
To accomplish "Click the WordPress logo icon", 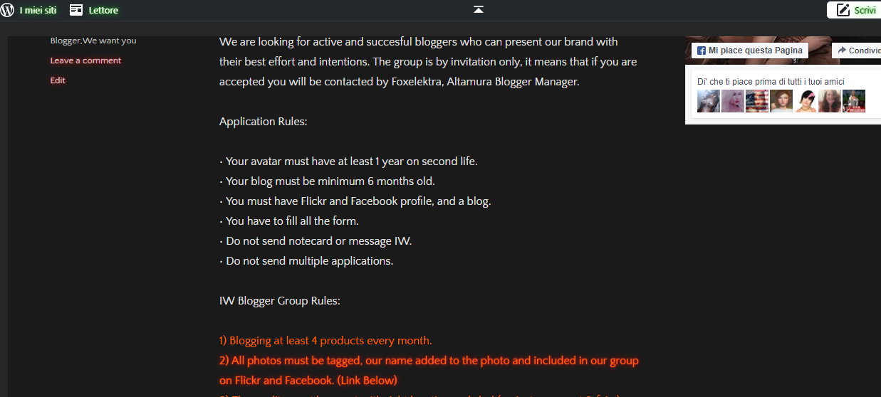I will (7, 10).
